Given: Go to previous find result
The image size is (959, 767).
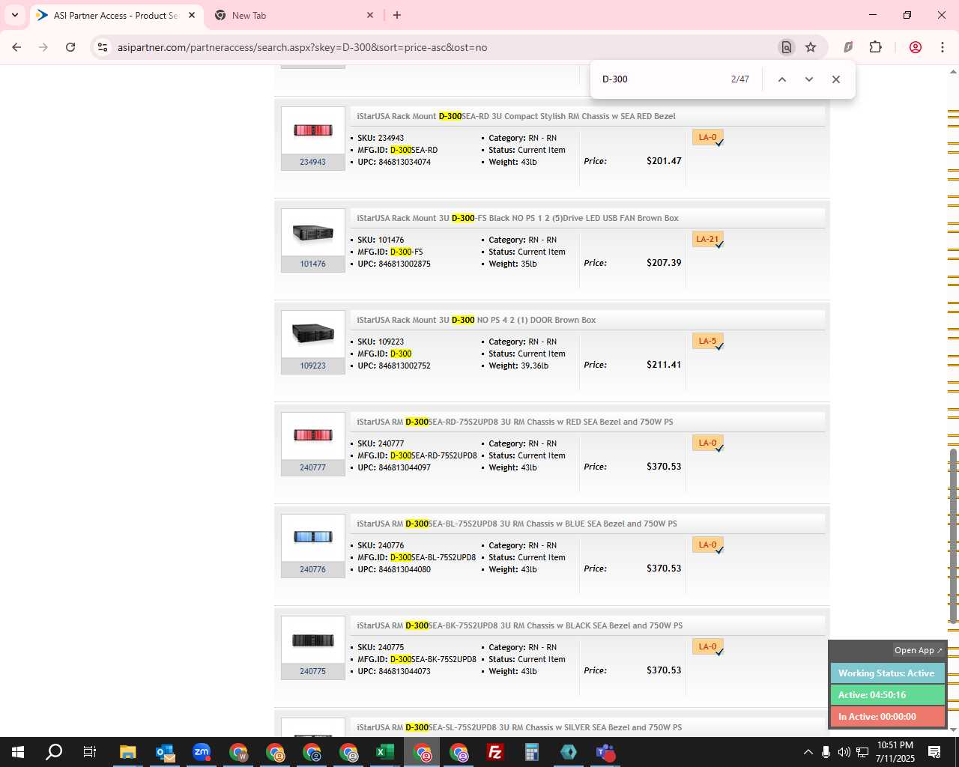Looking at the screenshot, I should 781,79.
